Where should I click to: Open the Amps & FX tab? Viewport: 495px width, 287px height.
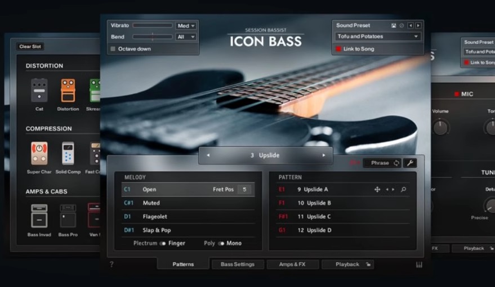(292, 264)
